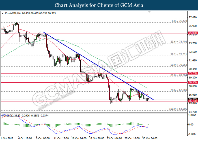Click the price axis value 77.090
Viewport: 198px width, 141px height.
(x=193, y=17)
